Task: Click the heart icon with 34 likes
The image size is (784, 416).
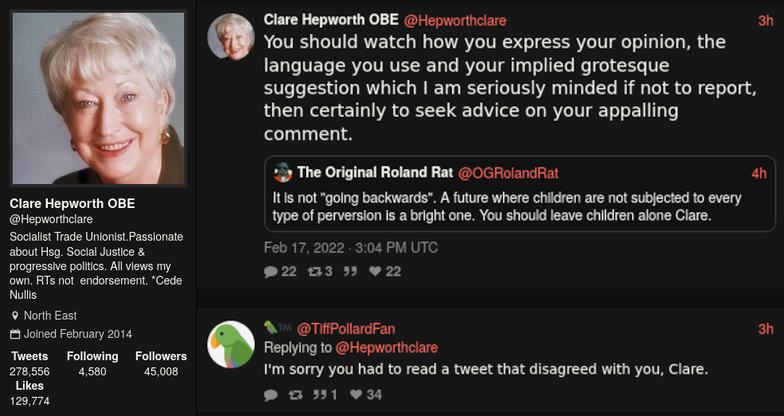Action: point(355,394)
